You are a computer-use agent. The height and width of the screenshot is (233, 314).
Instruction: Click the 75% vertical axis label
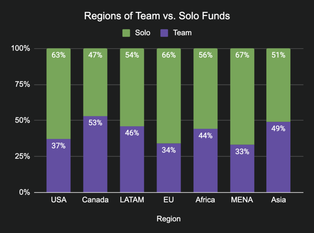pos(23,85)
